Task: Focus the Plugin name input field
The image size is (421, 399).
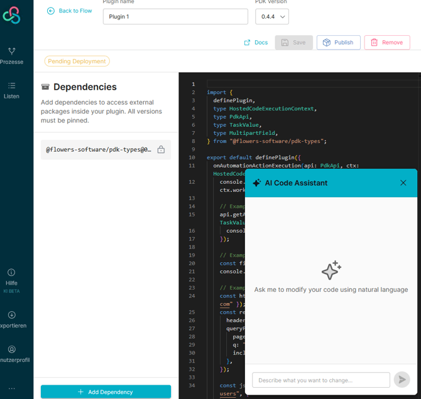Action: coord(175,16)
